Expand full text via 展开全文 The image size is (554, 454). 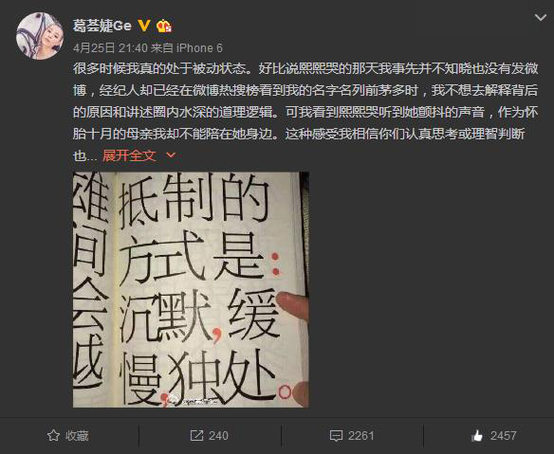[129, 155]
